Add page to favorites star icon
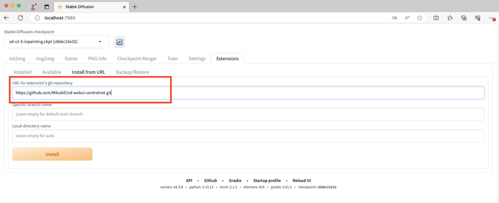499x203 pixels. (x=420, y=18)
